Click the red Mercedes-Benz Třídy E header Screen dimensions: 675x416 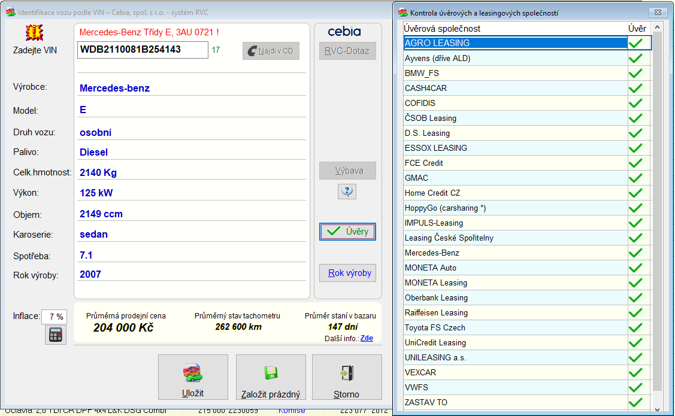click(x=149, y=32)
